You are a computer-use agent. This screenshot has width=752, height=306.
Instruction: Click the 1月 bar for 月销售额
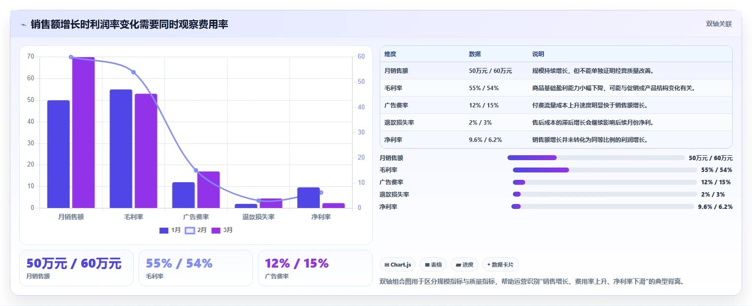tap(58, 154)
